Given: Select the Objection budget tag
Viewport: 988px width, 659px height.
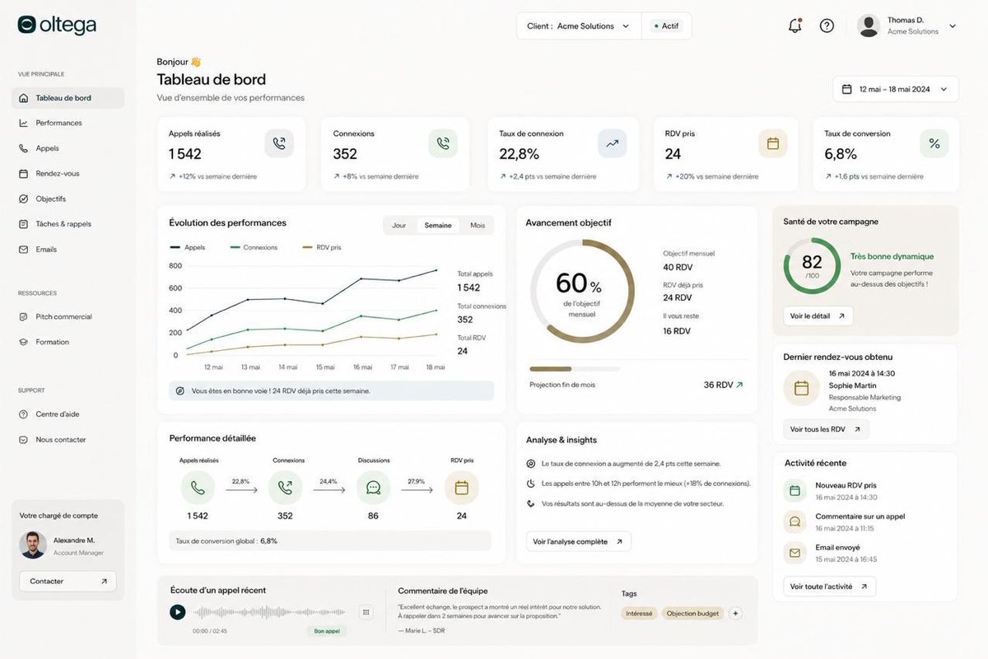Looking at the screenshot, I should coord(692,613).
